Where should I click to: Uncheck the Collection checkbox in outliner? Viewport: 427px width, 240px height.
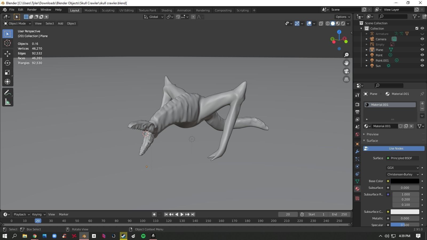417,28
